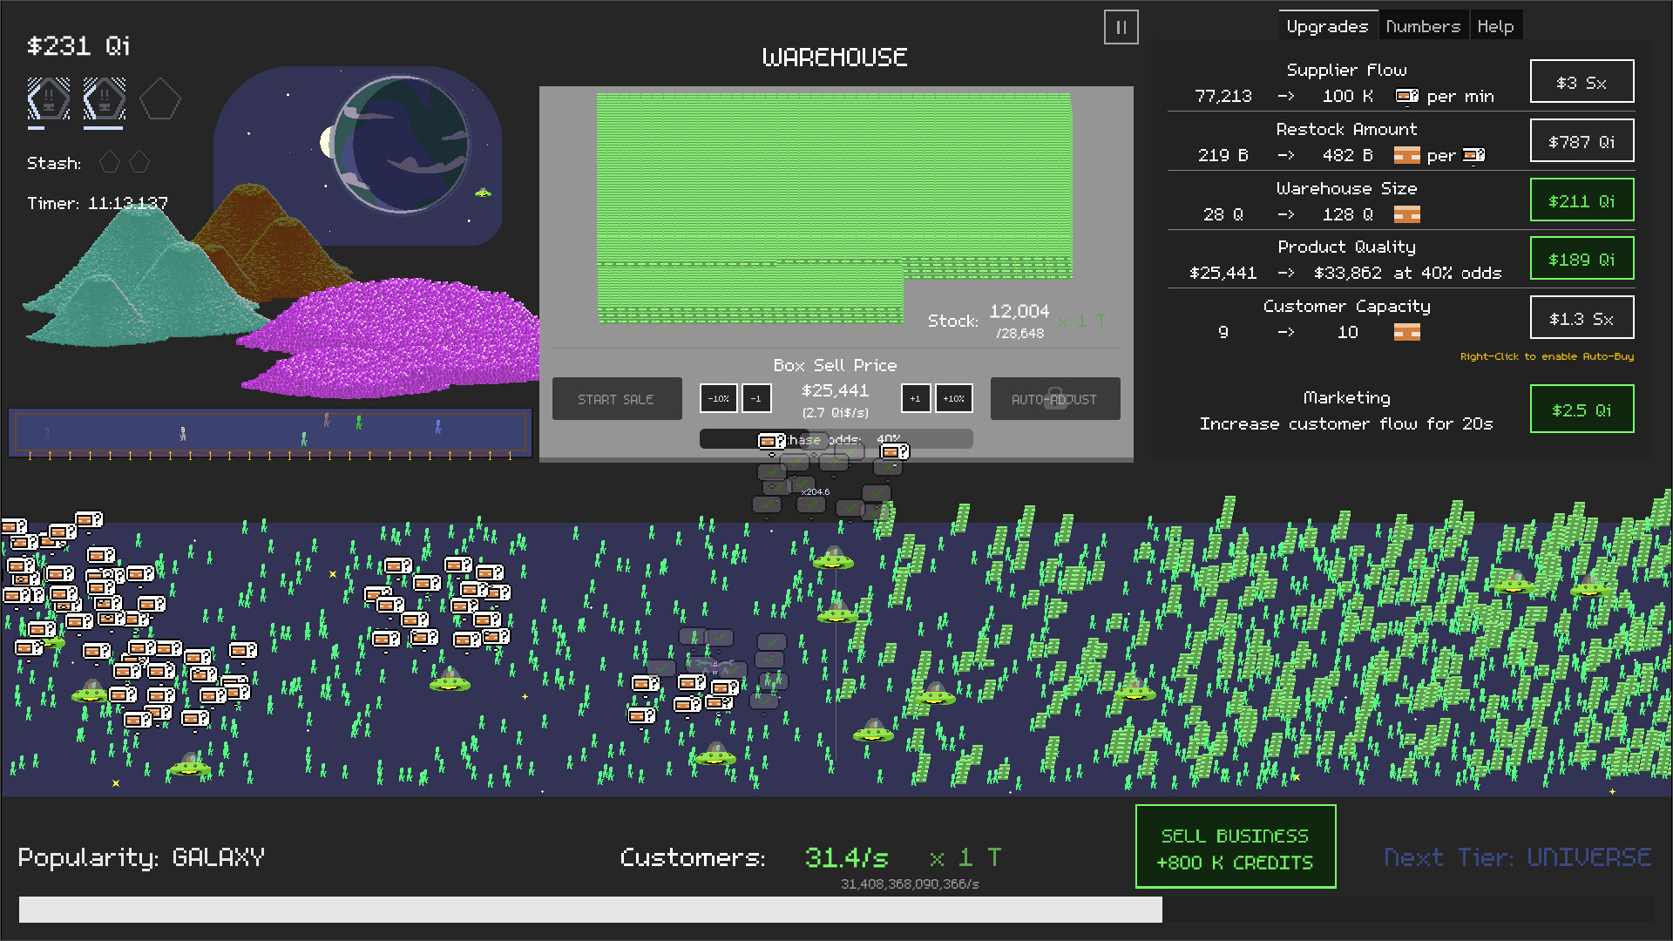The width and height of the screenshot is (1673, 941).
Task: Select the second empty Stash pentagon slot
Action: [139, 162]
